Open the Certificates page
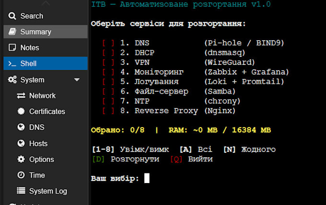 [46, 111]
